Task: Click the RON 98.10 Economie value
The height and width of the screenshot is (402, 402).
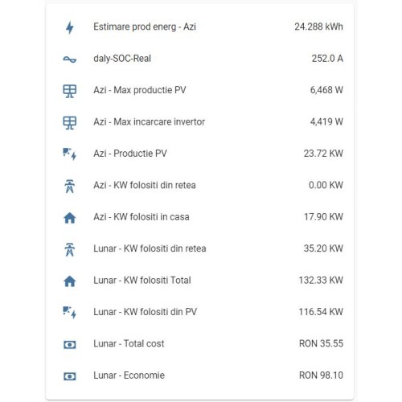Action: 321,375
